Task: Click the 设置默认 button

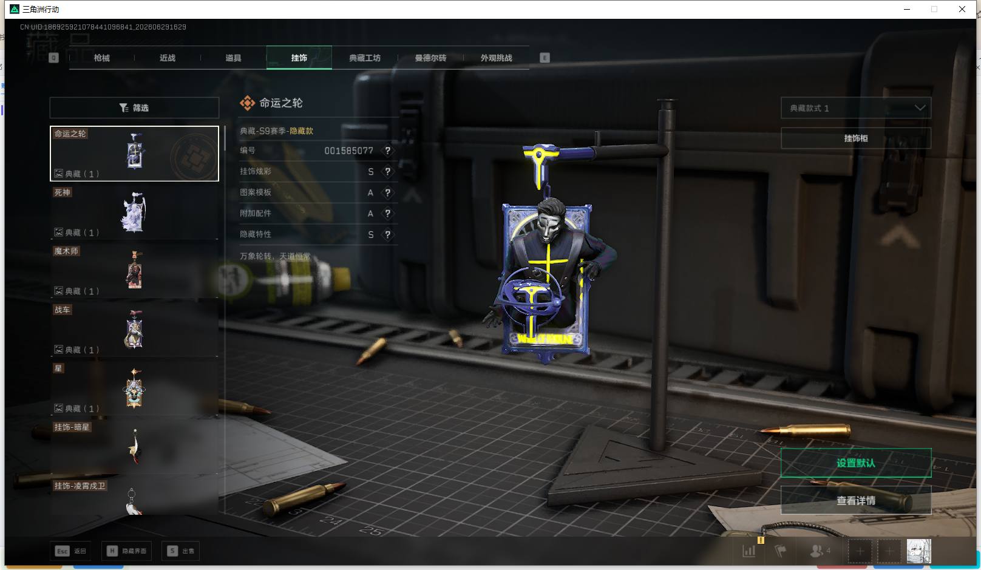Action: point(856,463)
